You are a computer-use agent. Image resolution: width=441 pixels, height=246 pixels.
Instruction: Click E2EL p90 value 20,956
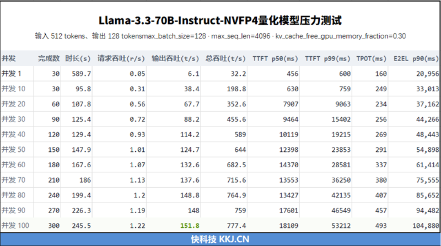click(428, 74)
